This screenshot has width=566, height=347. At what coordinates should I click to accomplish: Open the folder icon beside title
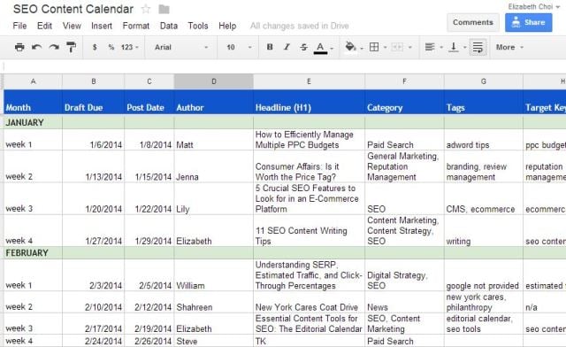pyautogui.click(x=164, y=9)
